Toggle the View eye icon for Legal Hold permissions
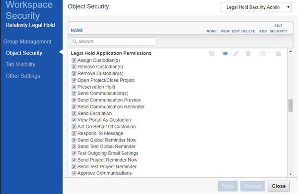 point(225,53)
